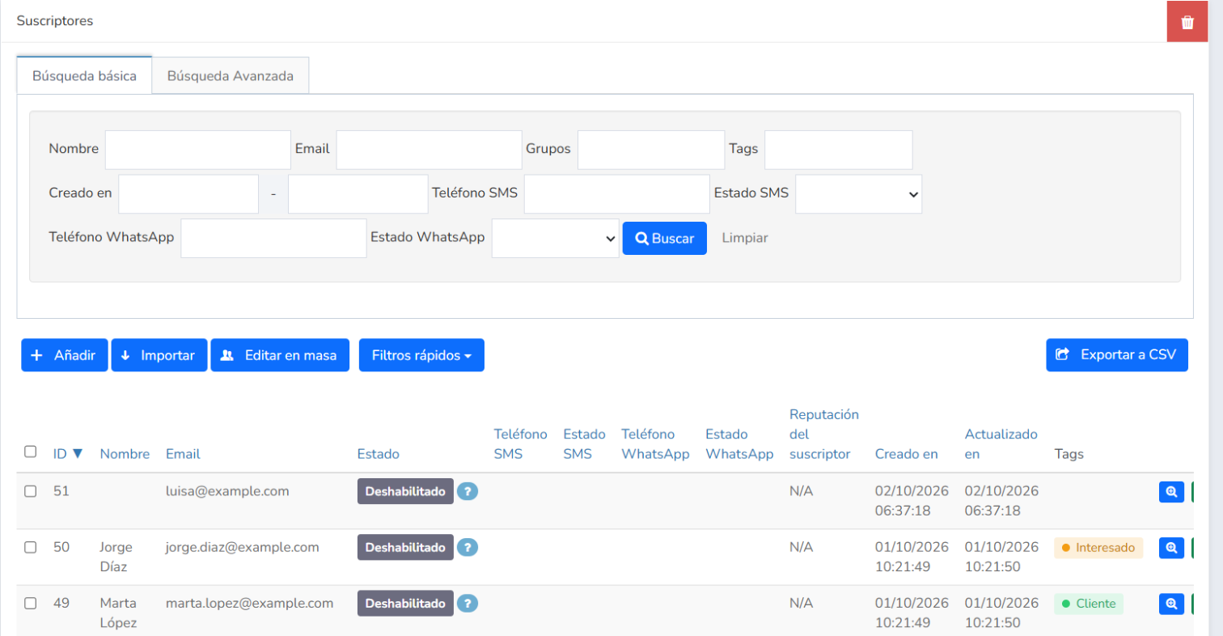Sort table by ID column header

pos(68,454)
